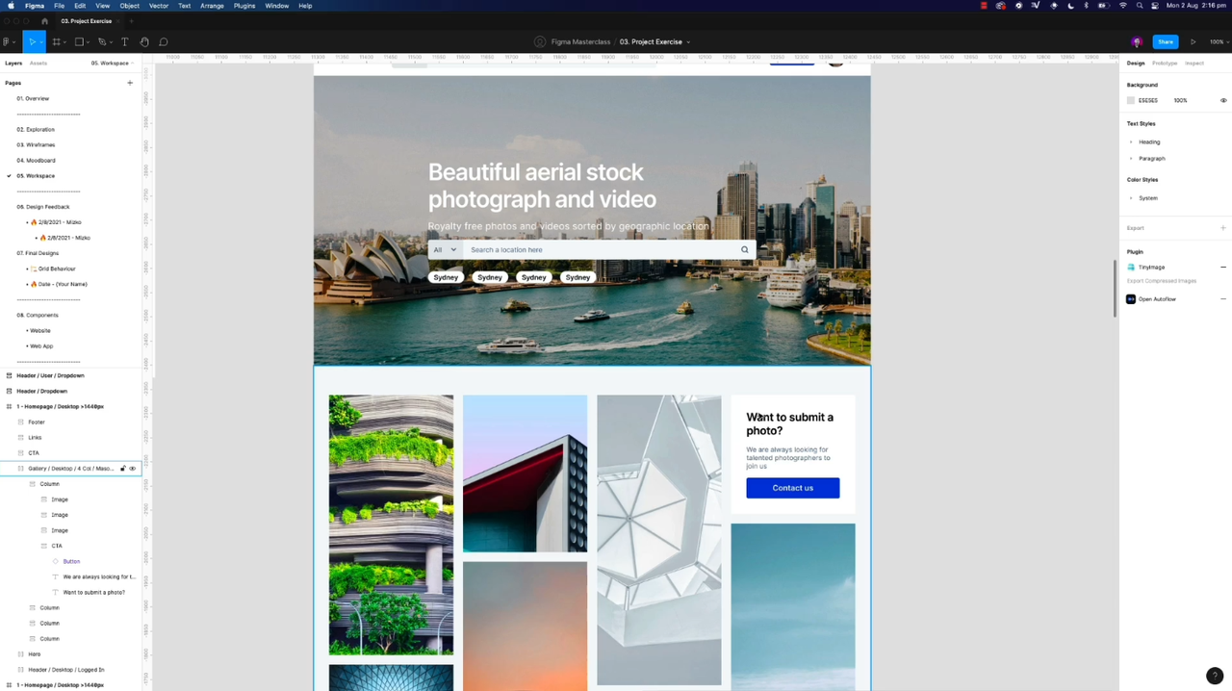Screen dimensions: 1232x691
Task: Open macOS Control Center icon
Action: coord(1155,6)
